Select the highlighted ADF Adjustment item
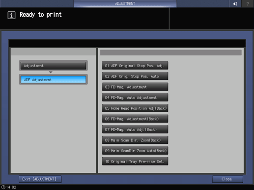The image size is (254, 190). pyautogui.click(x=53, y=80)
